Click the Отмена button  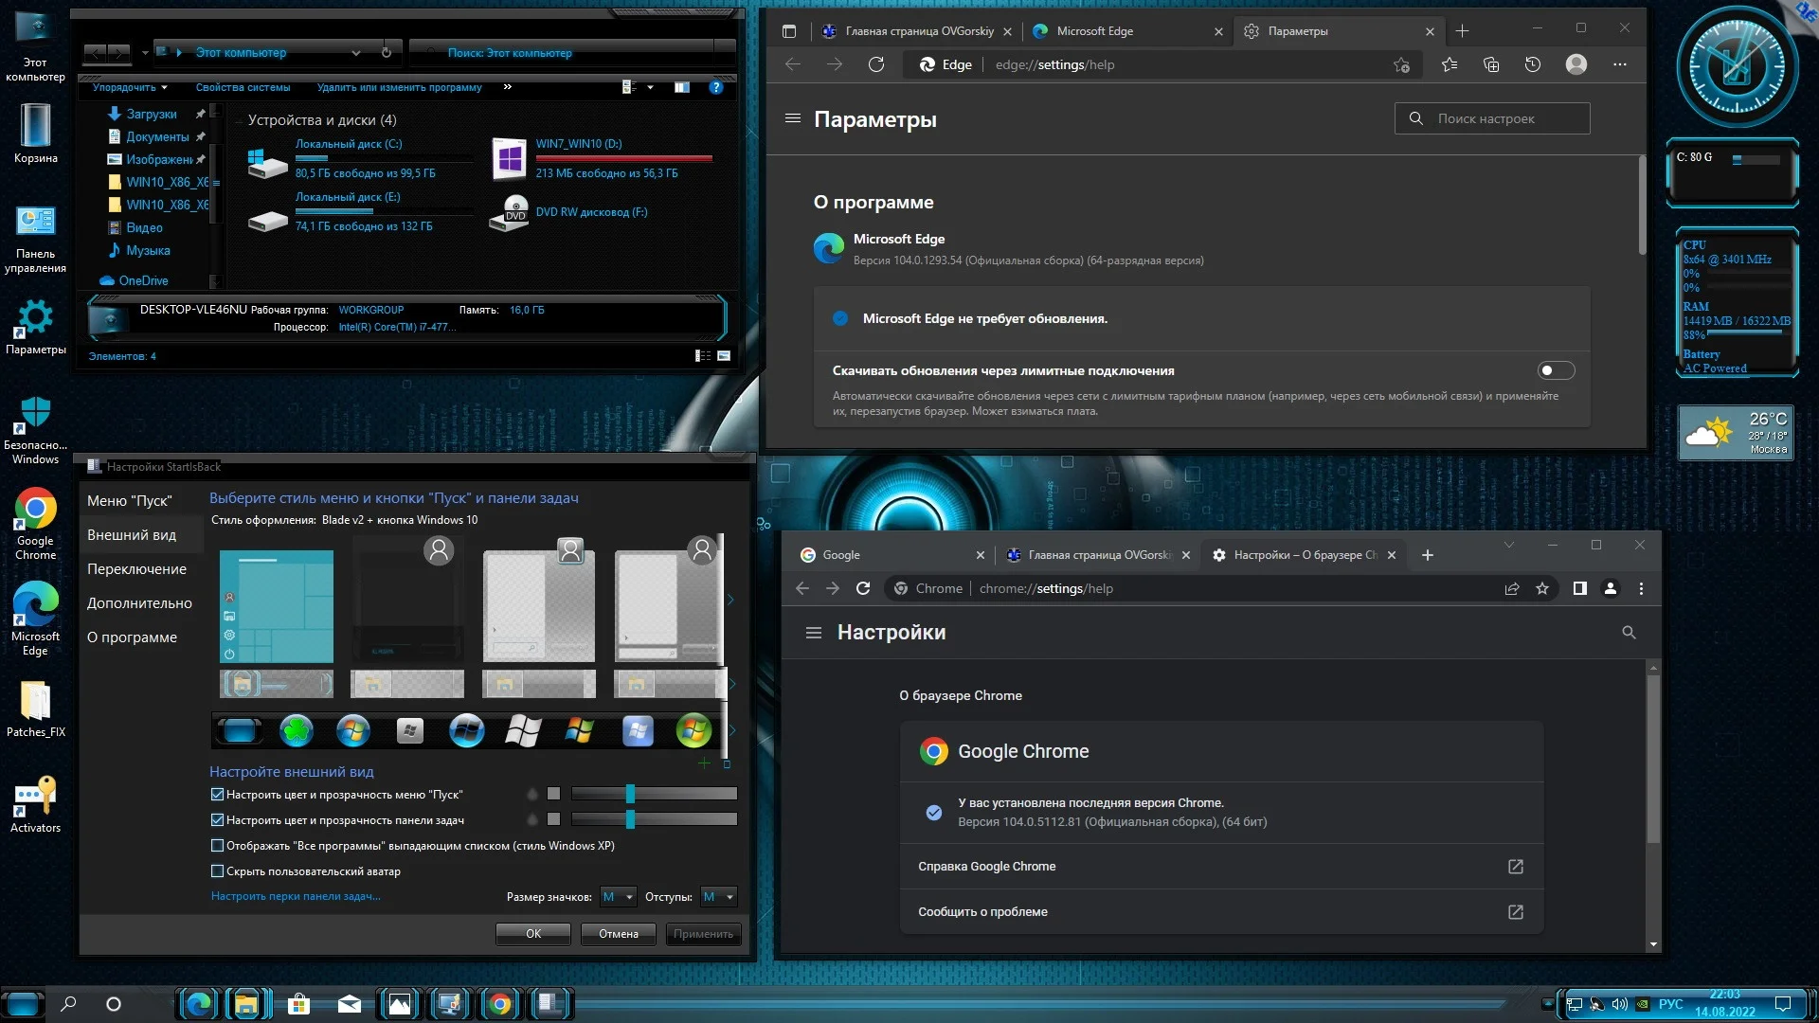tap(618, 934)
